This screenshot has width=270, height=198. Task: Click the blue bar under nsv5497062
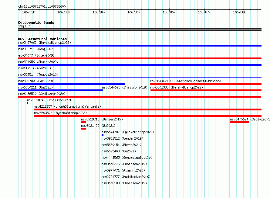coord(140,46)
